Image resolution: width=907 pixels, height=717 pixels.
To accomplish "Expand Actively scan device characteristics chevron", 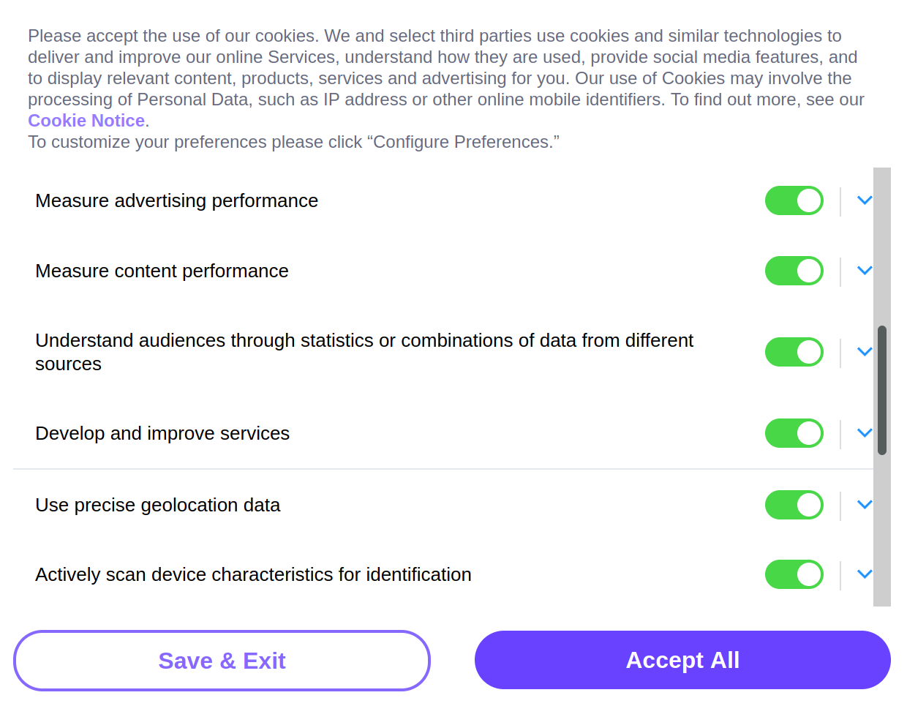I will (x=864, y=574).
